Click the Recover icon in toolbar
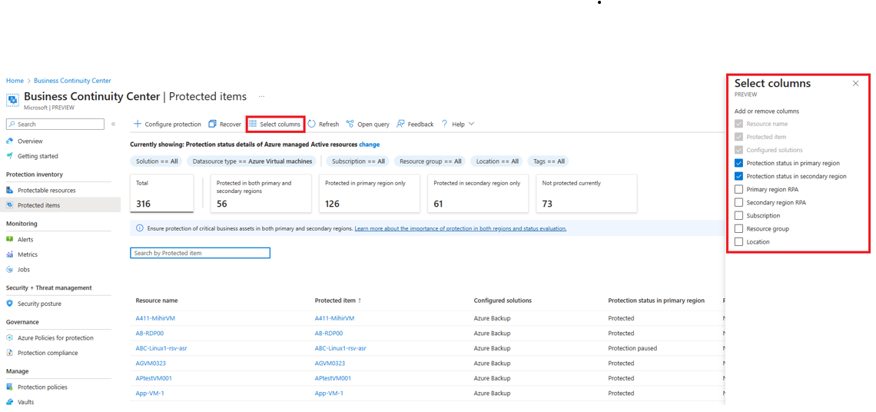 tap(212, 124)
